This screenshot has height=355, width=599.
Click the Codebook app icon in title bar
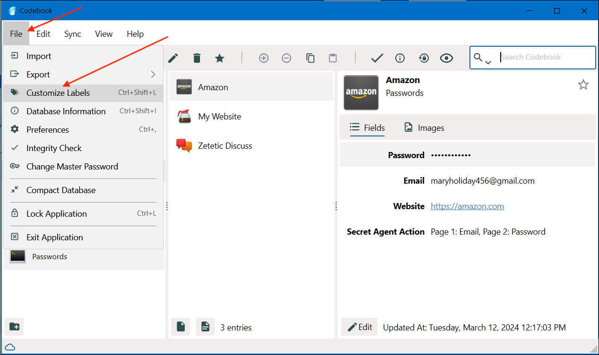point(12,10)
